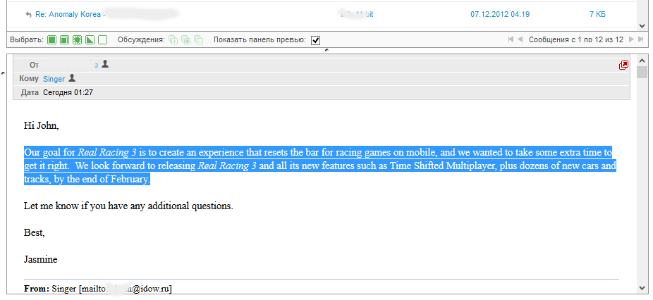Click the Jasmine signature

click(41, 260)
